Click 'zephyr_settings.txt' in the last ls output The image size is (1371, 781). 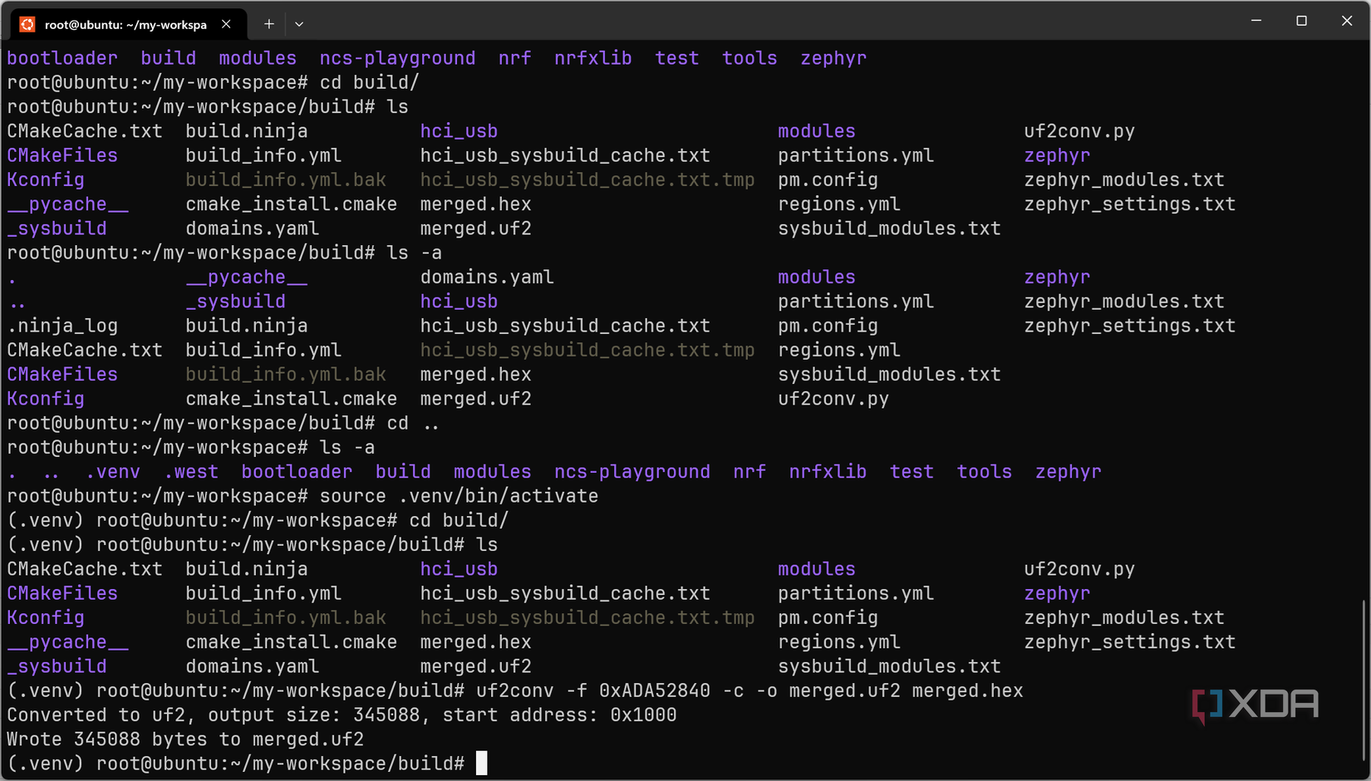[1130, 642]
